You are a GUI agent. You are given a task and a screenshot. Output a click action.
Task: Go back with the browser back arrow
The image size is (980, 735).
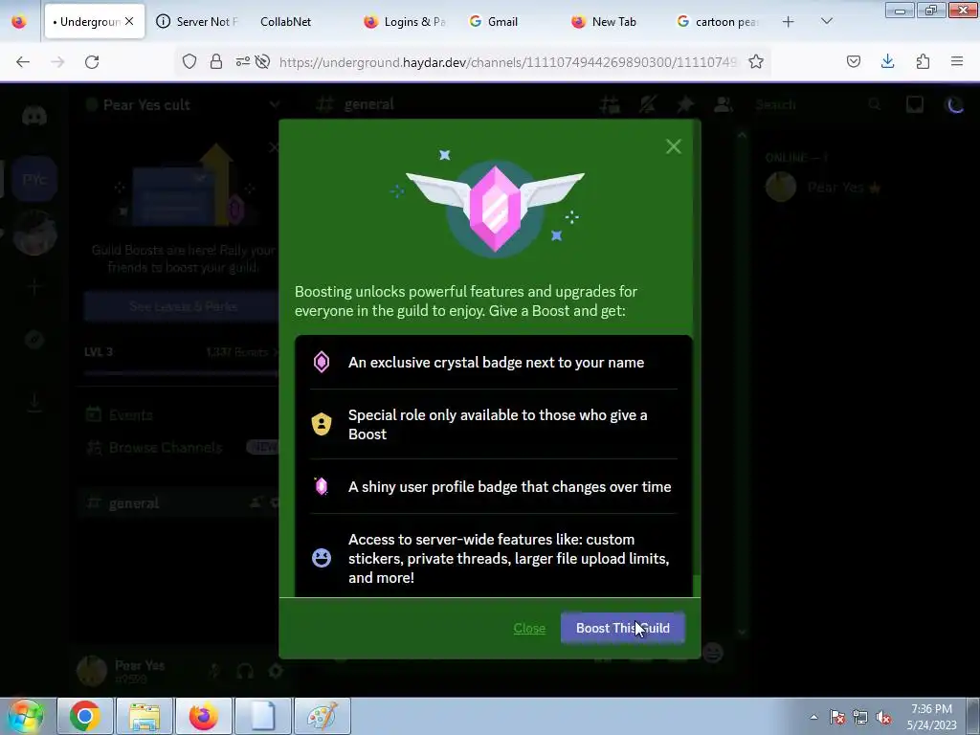[x=23, y=62]
